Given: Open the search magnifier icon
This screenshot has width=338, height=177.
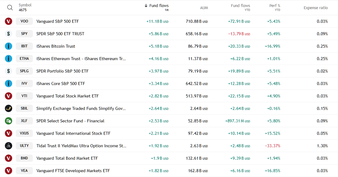Looking at the screenshot, I should coord(10,7).
